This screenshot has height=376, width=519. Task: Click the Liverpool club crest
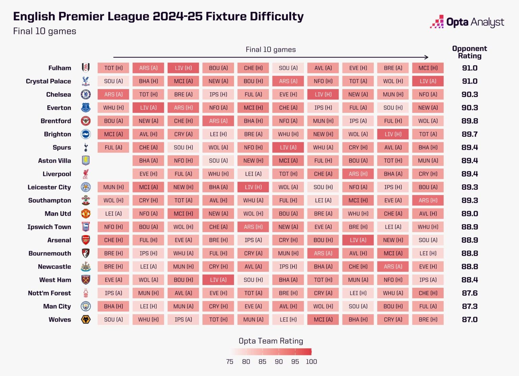(86, 174)
